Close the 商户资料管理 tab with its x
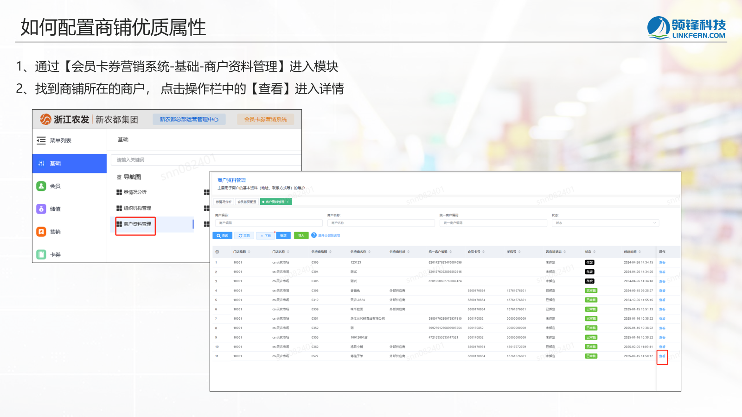Screen dimensions: 742x417 pyautogui.click(x=288, y=202)
